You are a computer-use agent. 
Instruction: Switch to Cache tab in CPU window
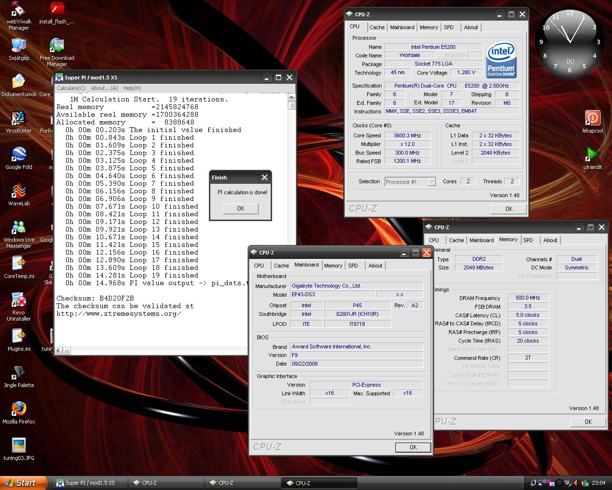point(377,27)
